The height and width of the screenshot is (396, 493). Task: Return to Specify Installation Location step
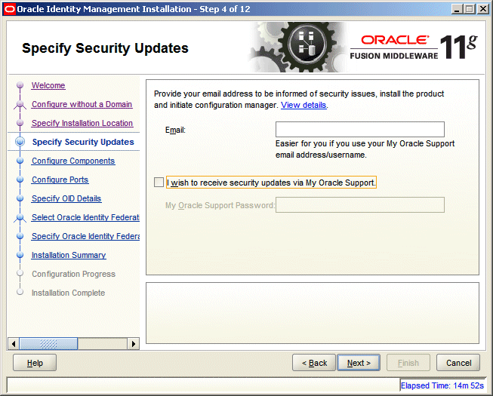pos(82,124)
